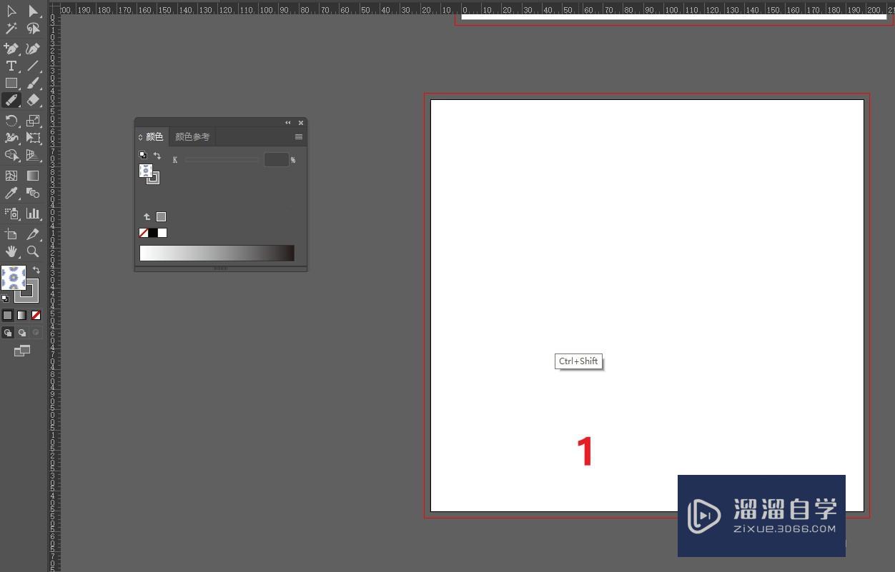This screenshot has height=572, width=895.
Task: Close the Color panel
Action: [x=301, y=123]
